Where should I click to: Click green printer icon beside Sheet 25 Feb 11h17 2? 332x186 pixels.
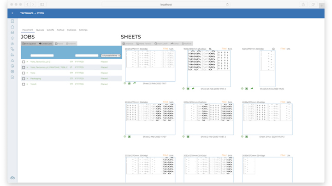tap(188, 89)
